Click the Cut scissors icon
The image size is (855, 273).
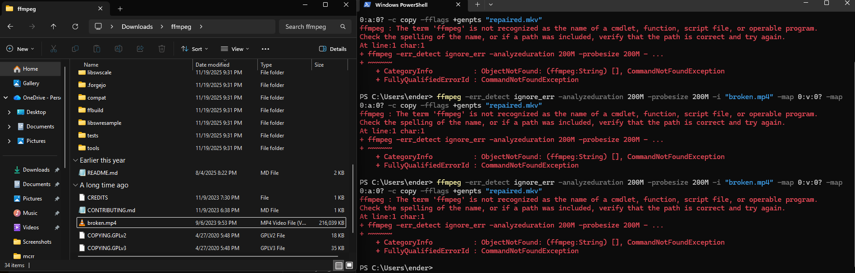pos(54,49)
